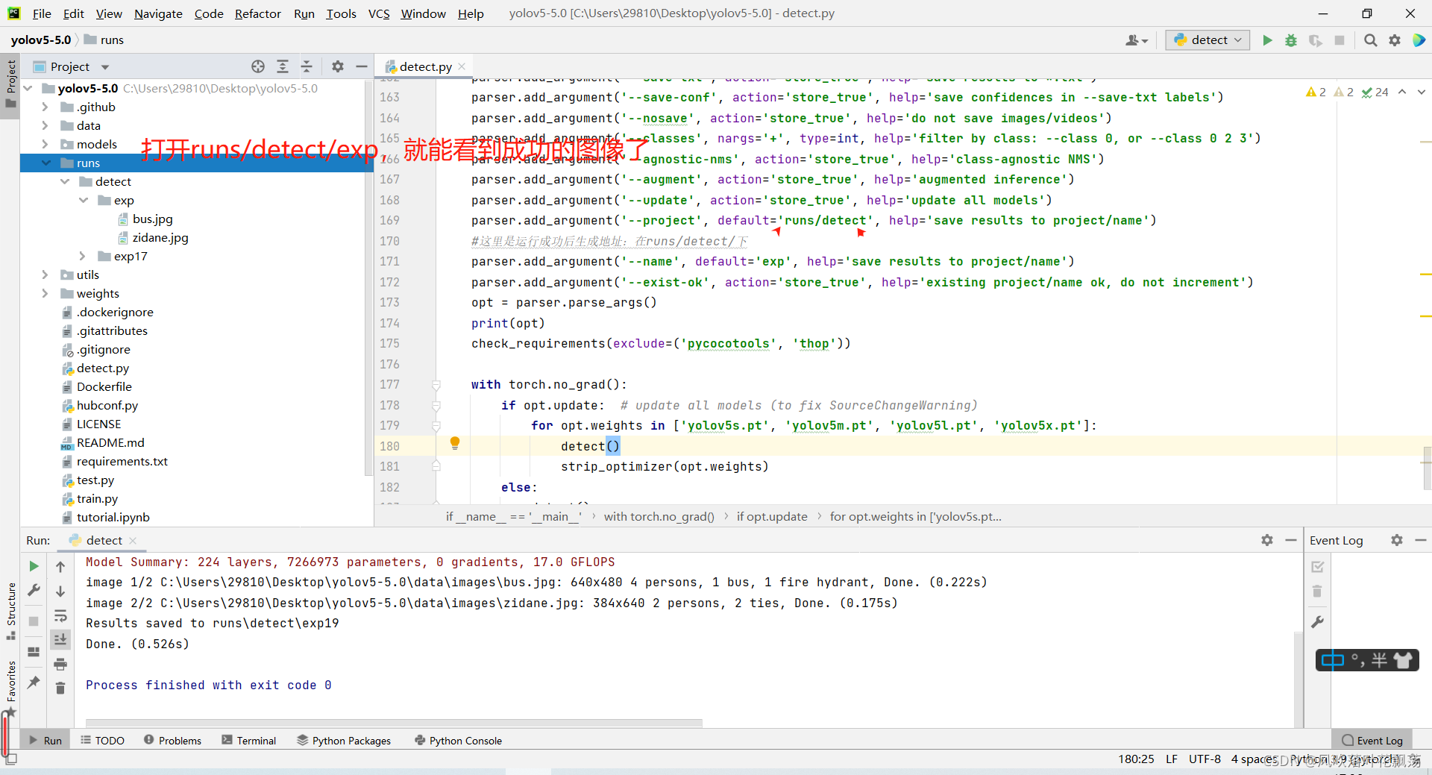This screenshot has width=1432, height=775.
Task: Open Event Log button in status bar
Action: [x=1372, y=740]
